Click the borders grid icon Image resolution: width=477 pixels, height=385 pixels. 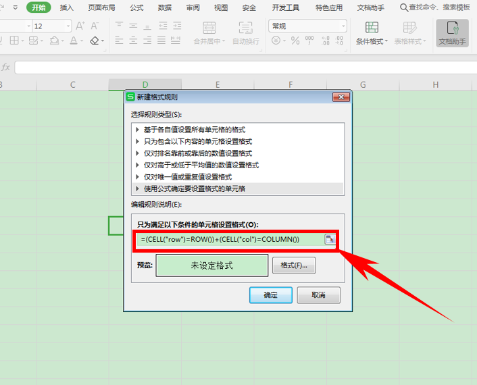point(14,40)
